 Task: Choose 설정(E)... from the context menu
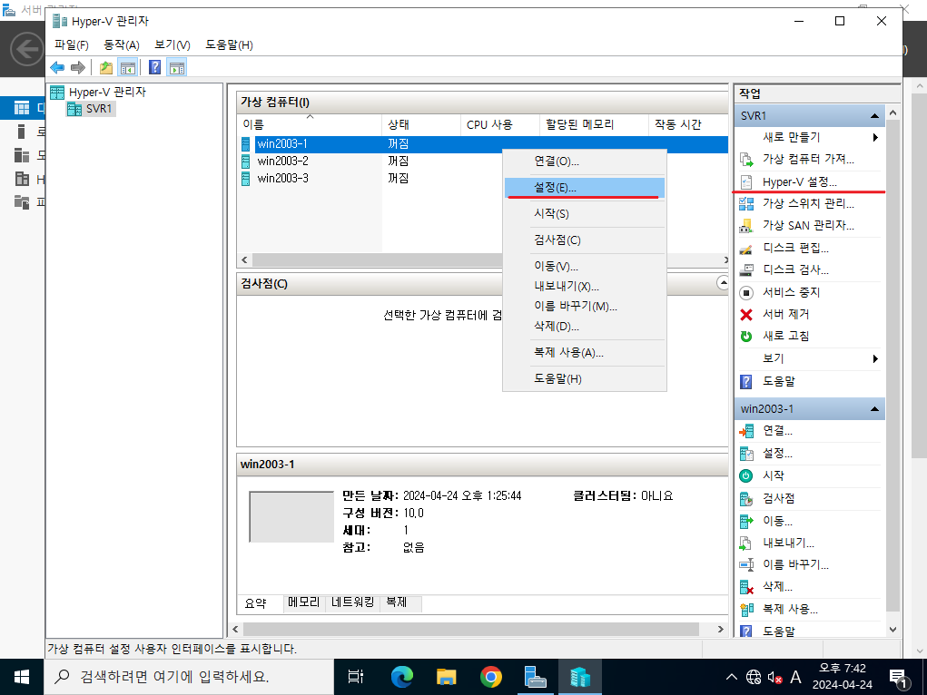585,188
